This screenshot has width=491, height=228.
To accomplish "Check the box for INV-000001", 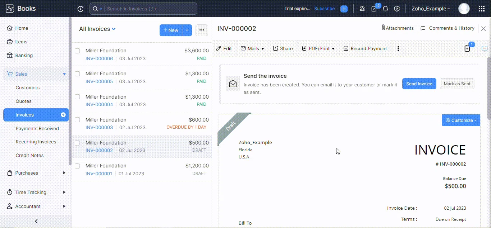I will click(77, 166).
